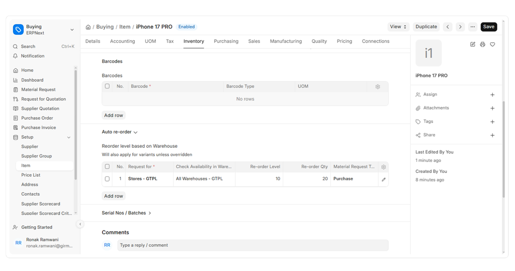Image resolution: width=515 pixels, height=271 pixels.
Task: Click the Setup database icon
Action: click(16, 137)
